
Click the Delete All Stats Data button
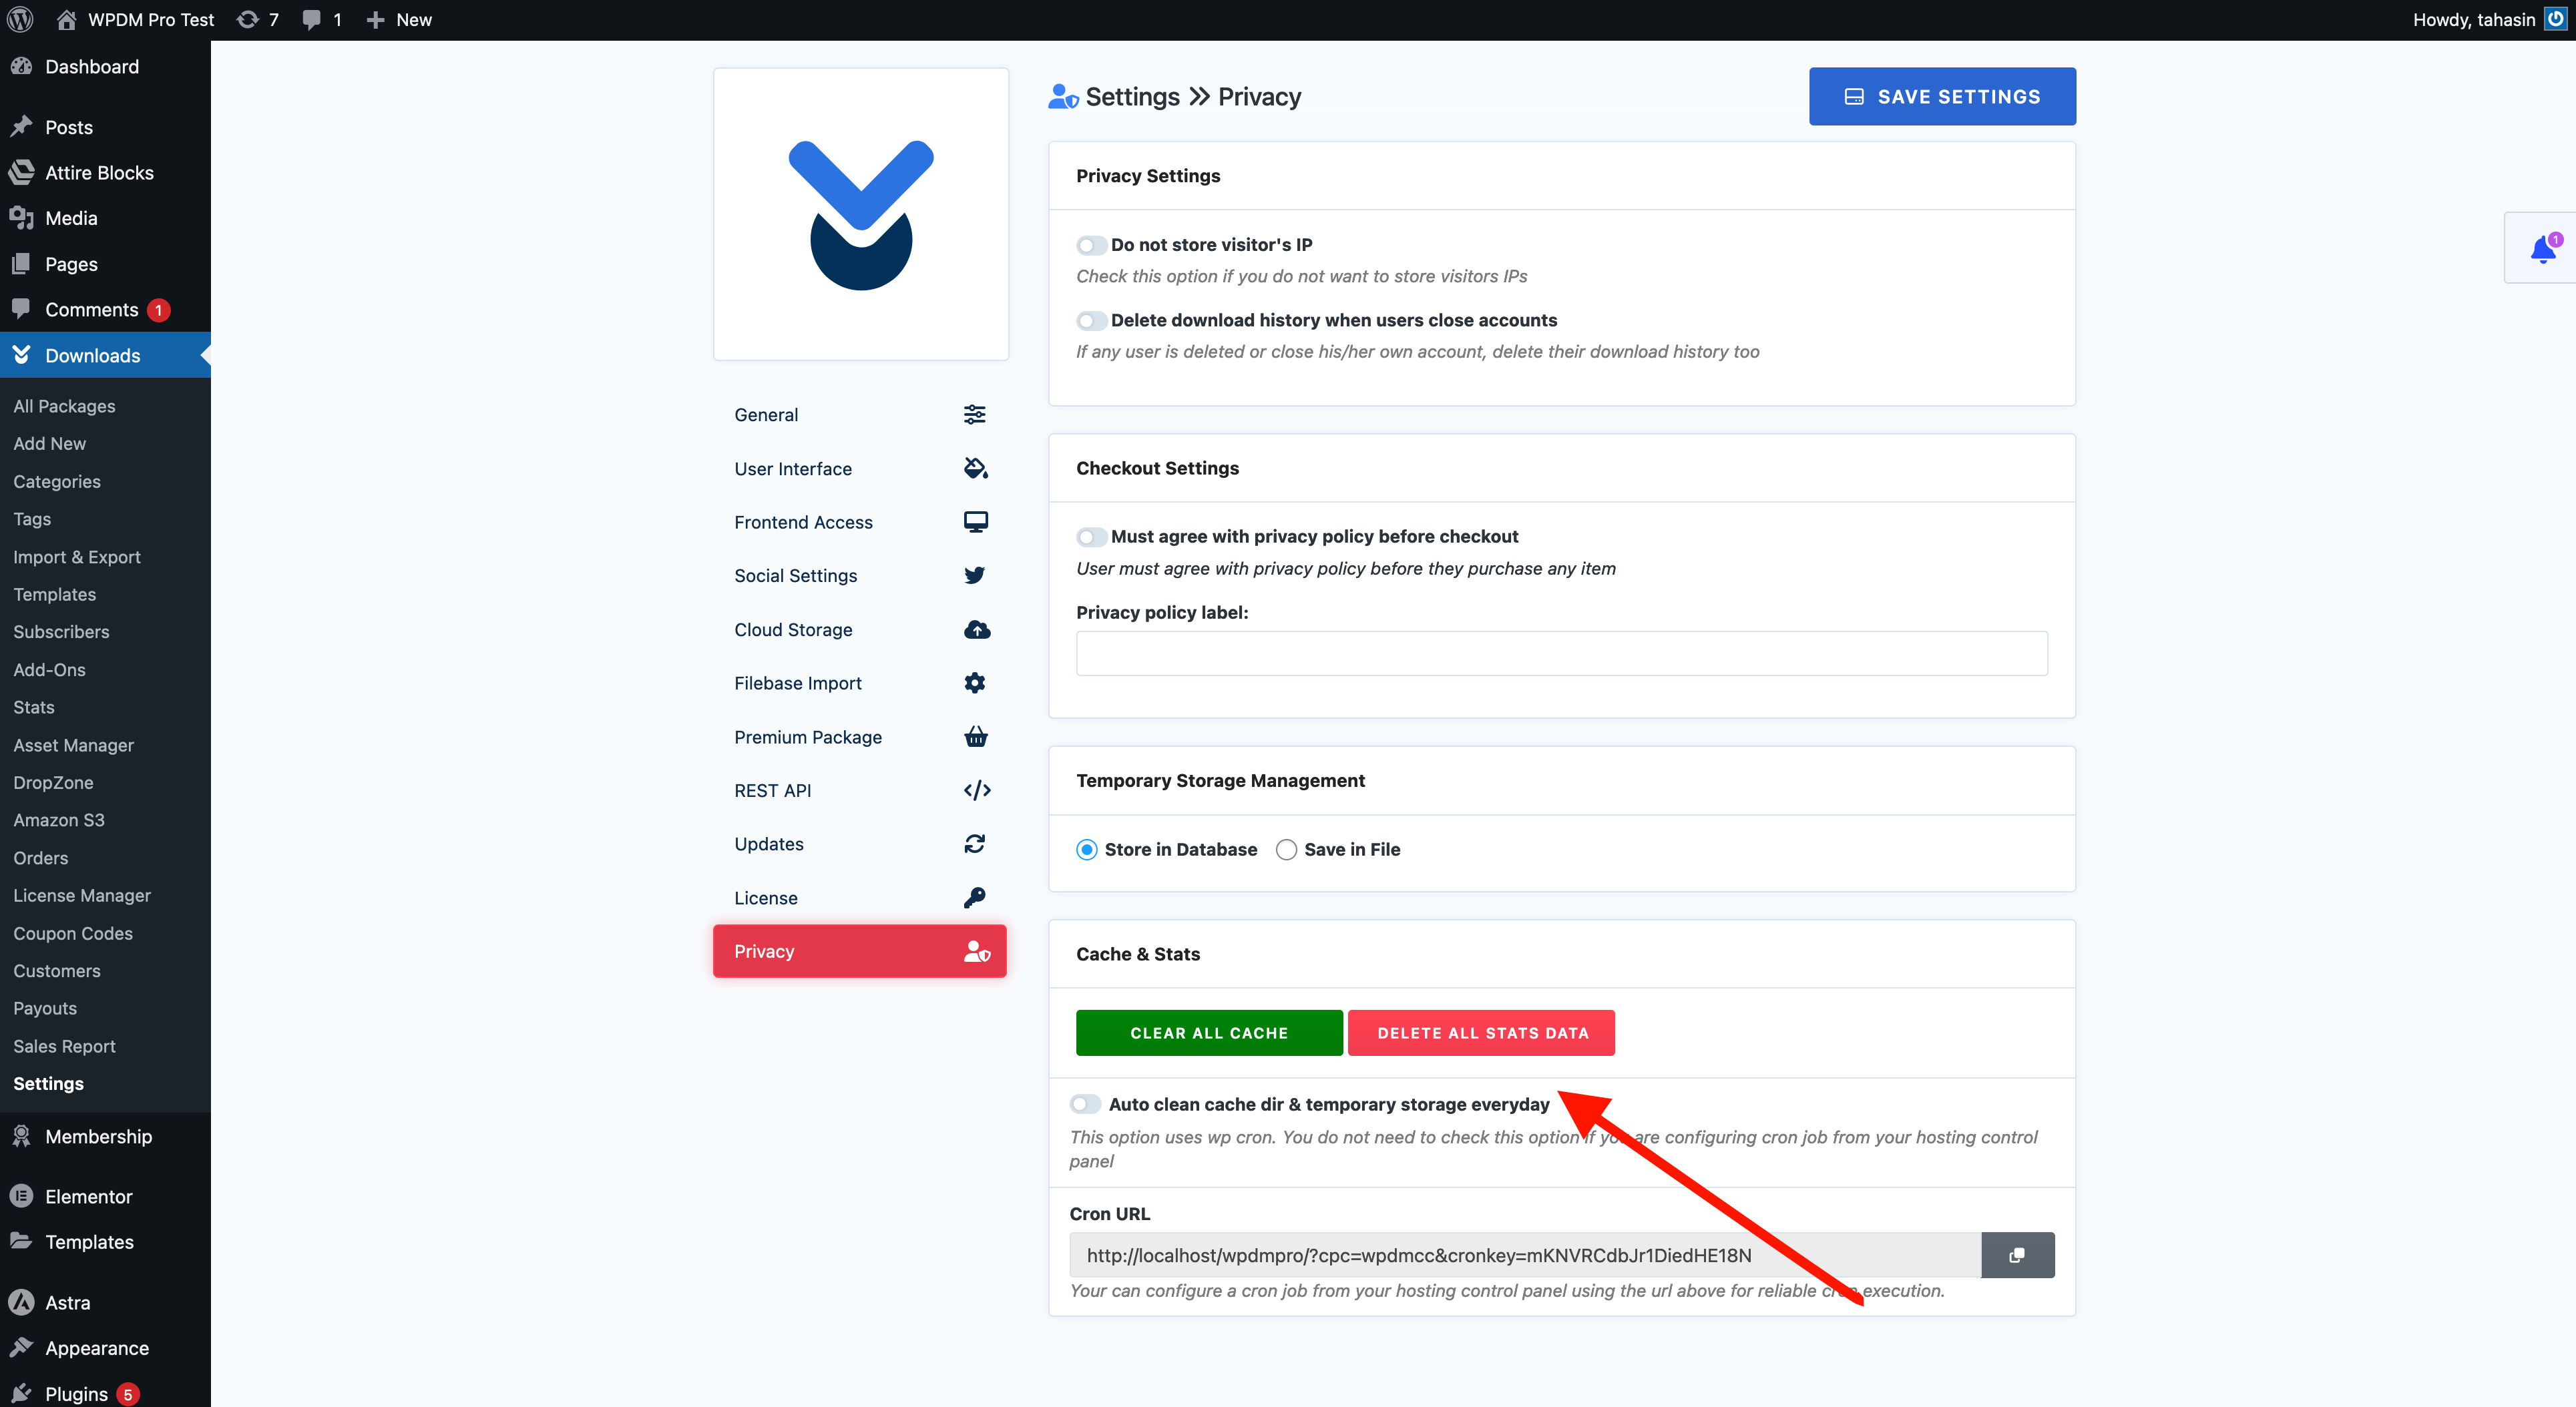click(1481, 1033)
